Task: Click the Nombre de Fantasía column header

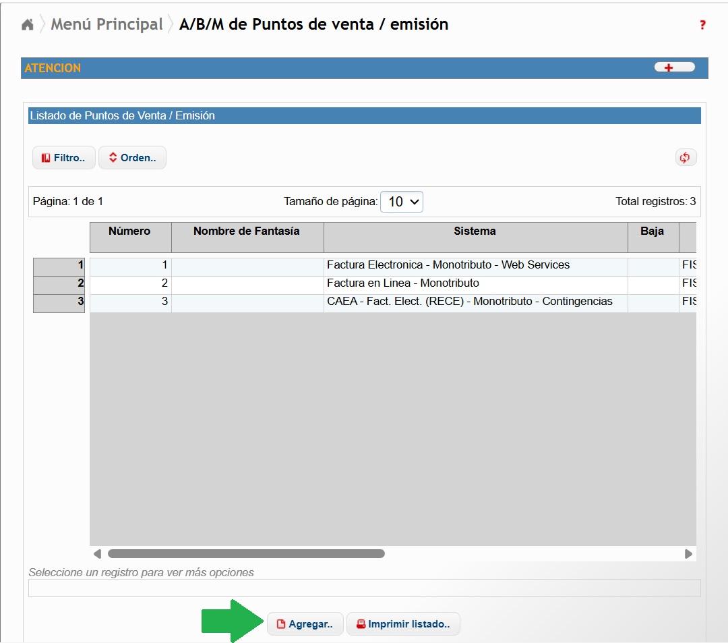Action: (247, 231)
